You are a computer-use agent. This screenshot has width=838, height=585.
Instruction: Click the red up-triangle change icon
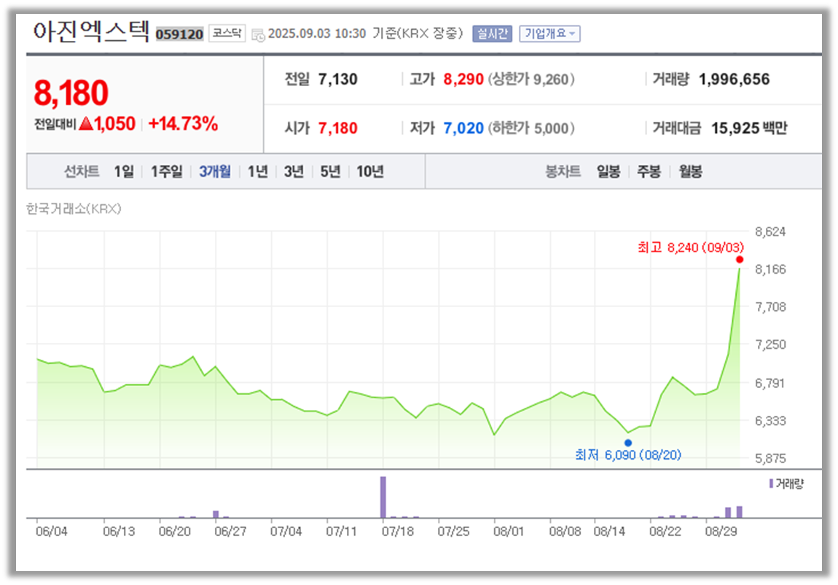[86, 123]
